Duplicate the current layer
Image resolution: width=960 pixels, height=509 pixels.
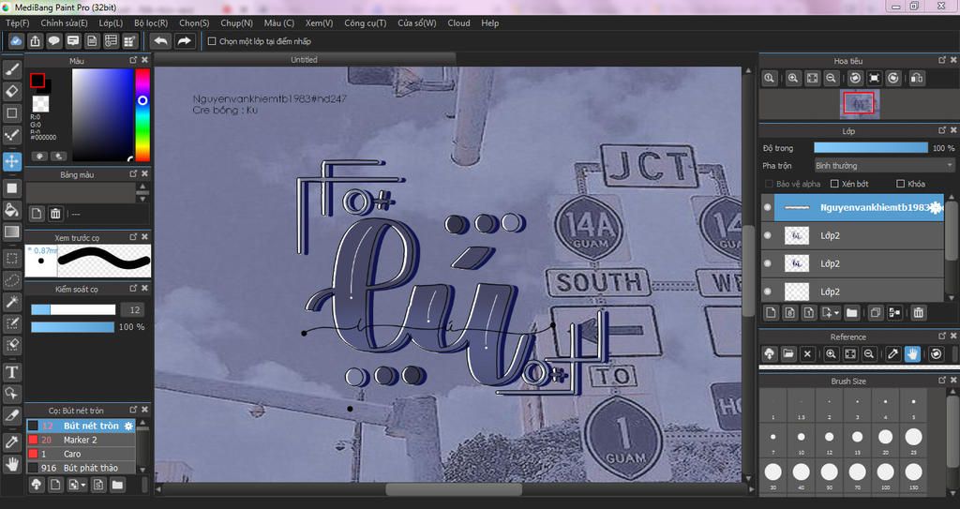point(876,312)
